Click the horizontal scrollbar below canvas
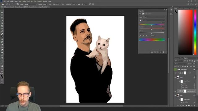This screenshot has height=111, width=198. pos(91,106)
